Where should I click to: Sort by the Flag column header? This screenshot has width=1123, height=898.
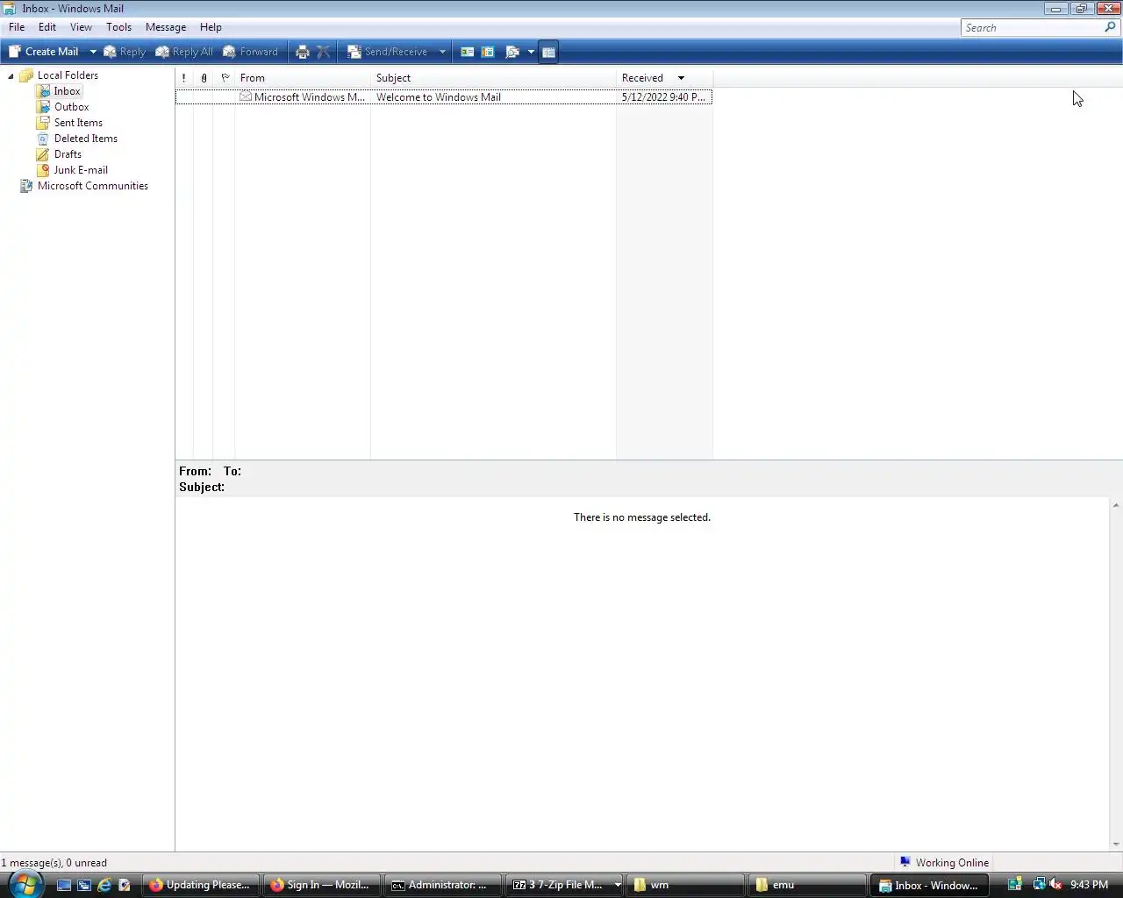pyautogui.click(x=225, y=78)
